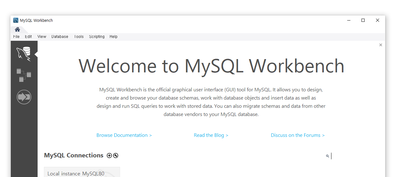Switch to the Models sidebar icon
400x177 pixels.
click(24, 75)
